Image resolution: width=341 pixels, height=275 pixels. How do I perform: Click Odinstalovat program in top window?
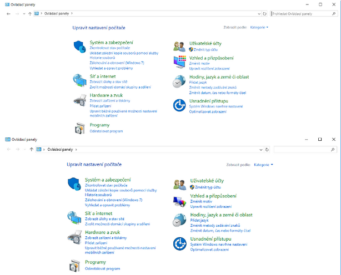click(106, 131)
